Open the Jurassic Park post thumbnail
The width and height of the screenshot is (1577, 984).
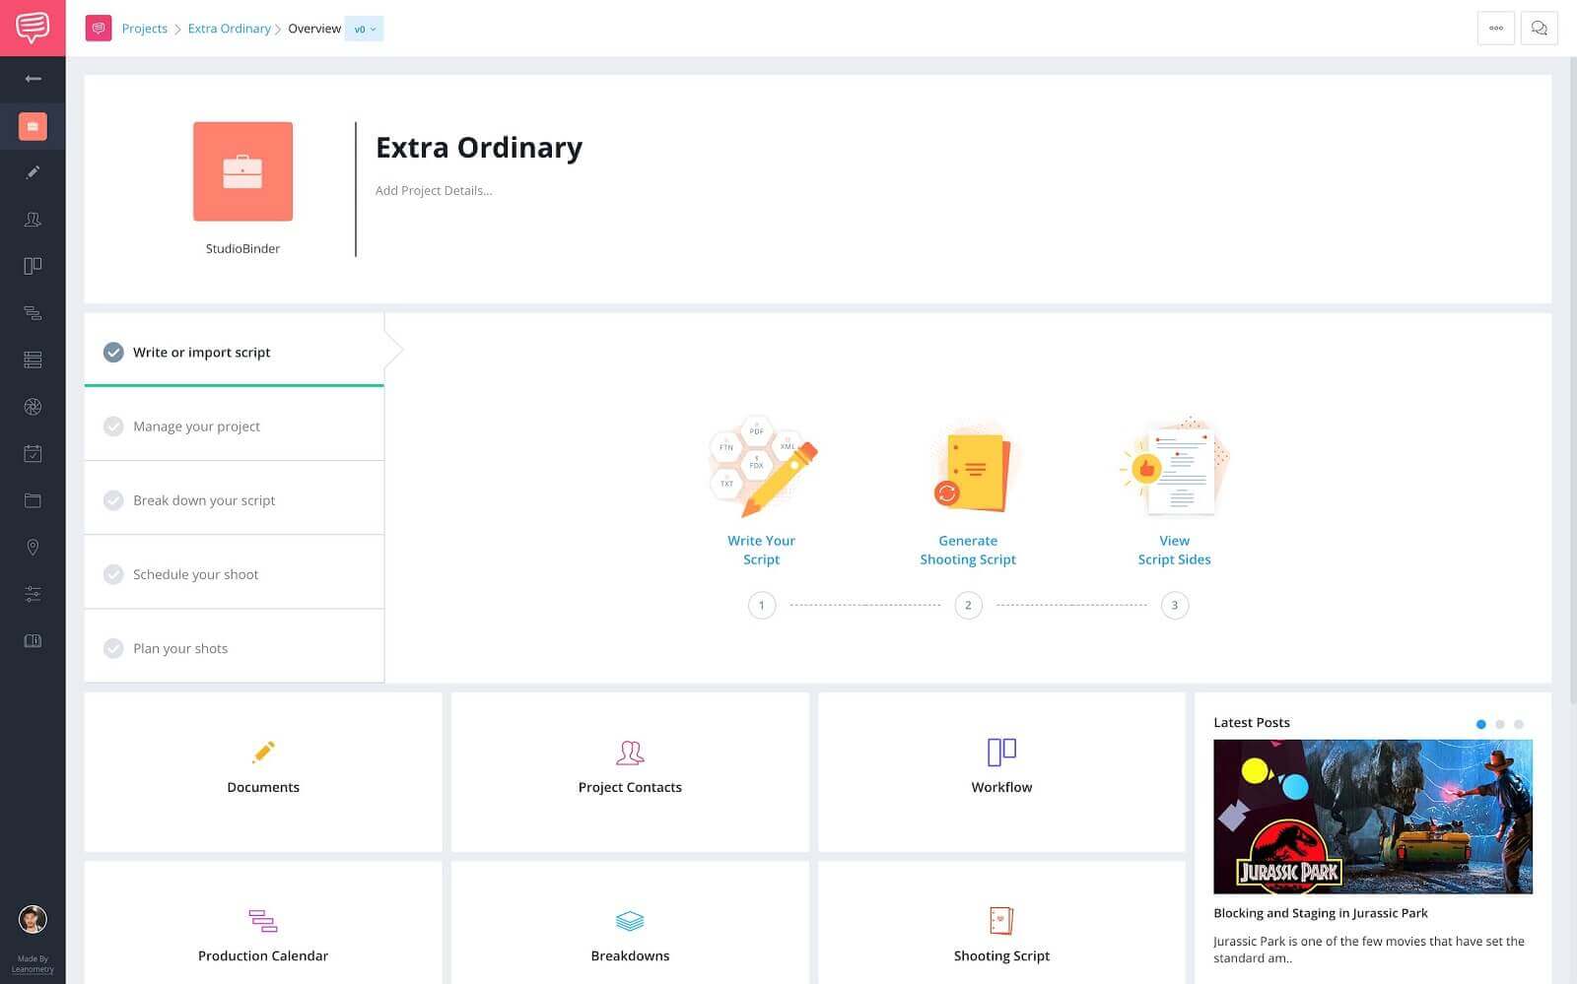point(1373,817)
